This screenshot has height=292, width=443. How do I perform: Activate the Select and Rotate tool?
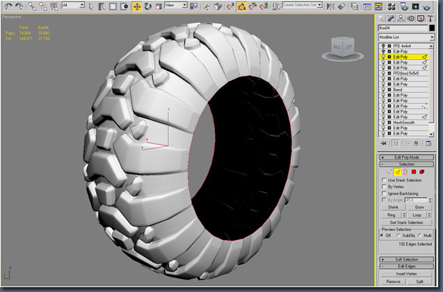tap(147, 6)
